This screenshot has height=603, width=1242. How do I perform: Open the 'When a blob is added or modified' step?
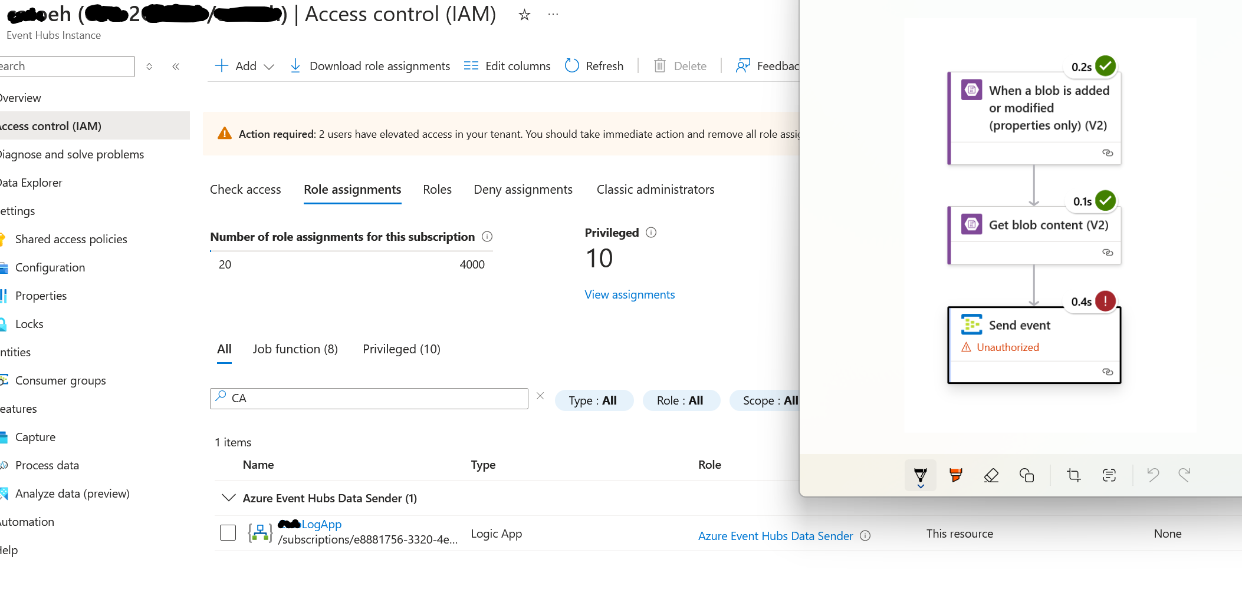pyautogui.click(x=1034, y=118)
